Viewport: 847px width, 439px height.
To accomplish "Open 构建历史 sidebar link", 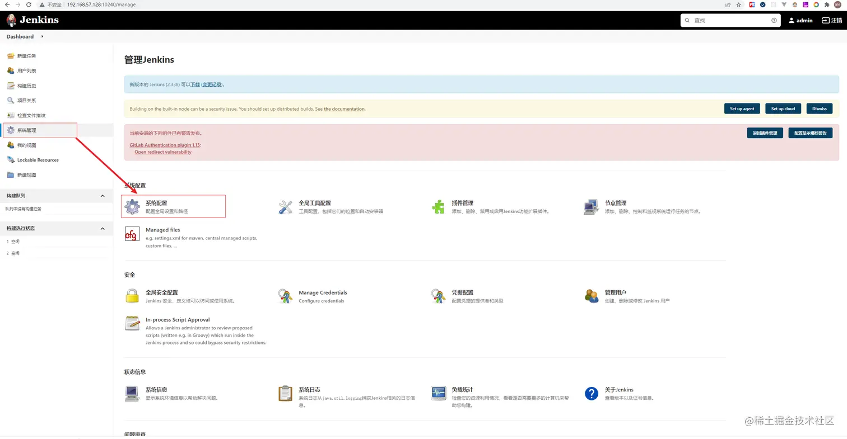I will [26, 86].
